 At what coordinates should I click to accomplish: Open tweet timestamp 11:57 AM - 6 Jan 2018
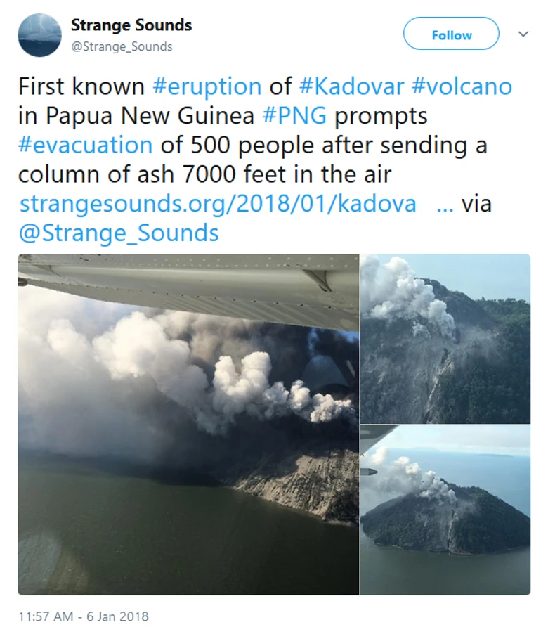[x=84, y=616]
